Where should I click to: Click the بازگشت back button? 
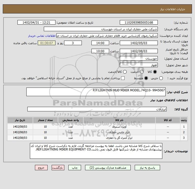point(58,168)
